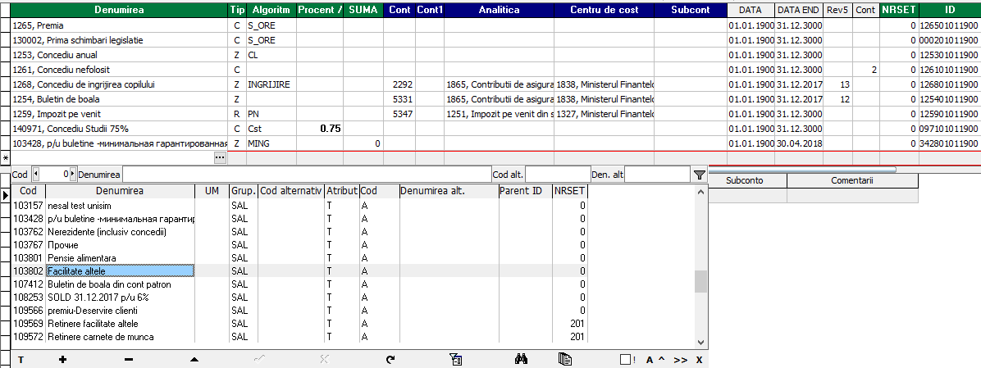981x368 pixels.
Task: Click the Centru de cost column header
Action: tap(604, 10)
